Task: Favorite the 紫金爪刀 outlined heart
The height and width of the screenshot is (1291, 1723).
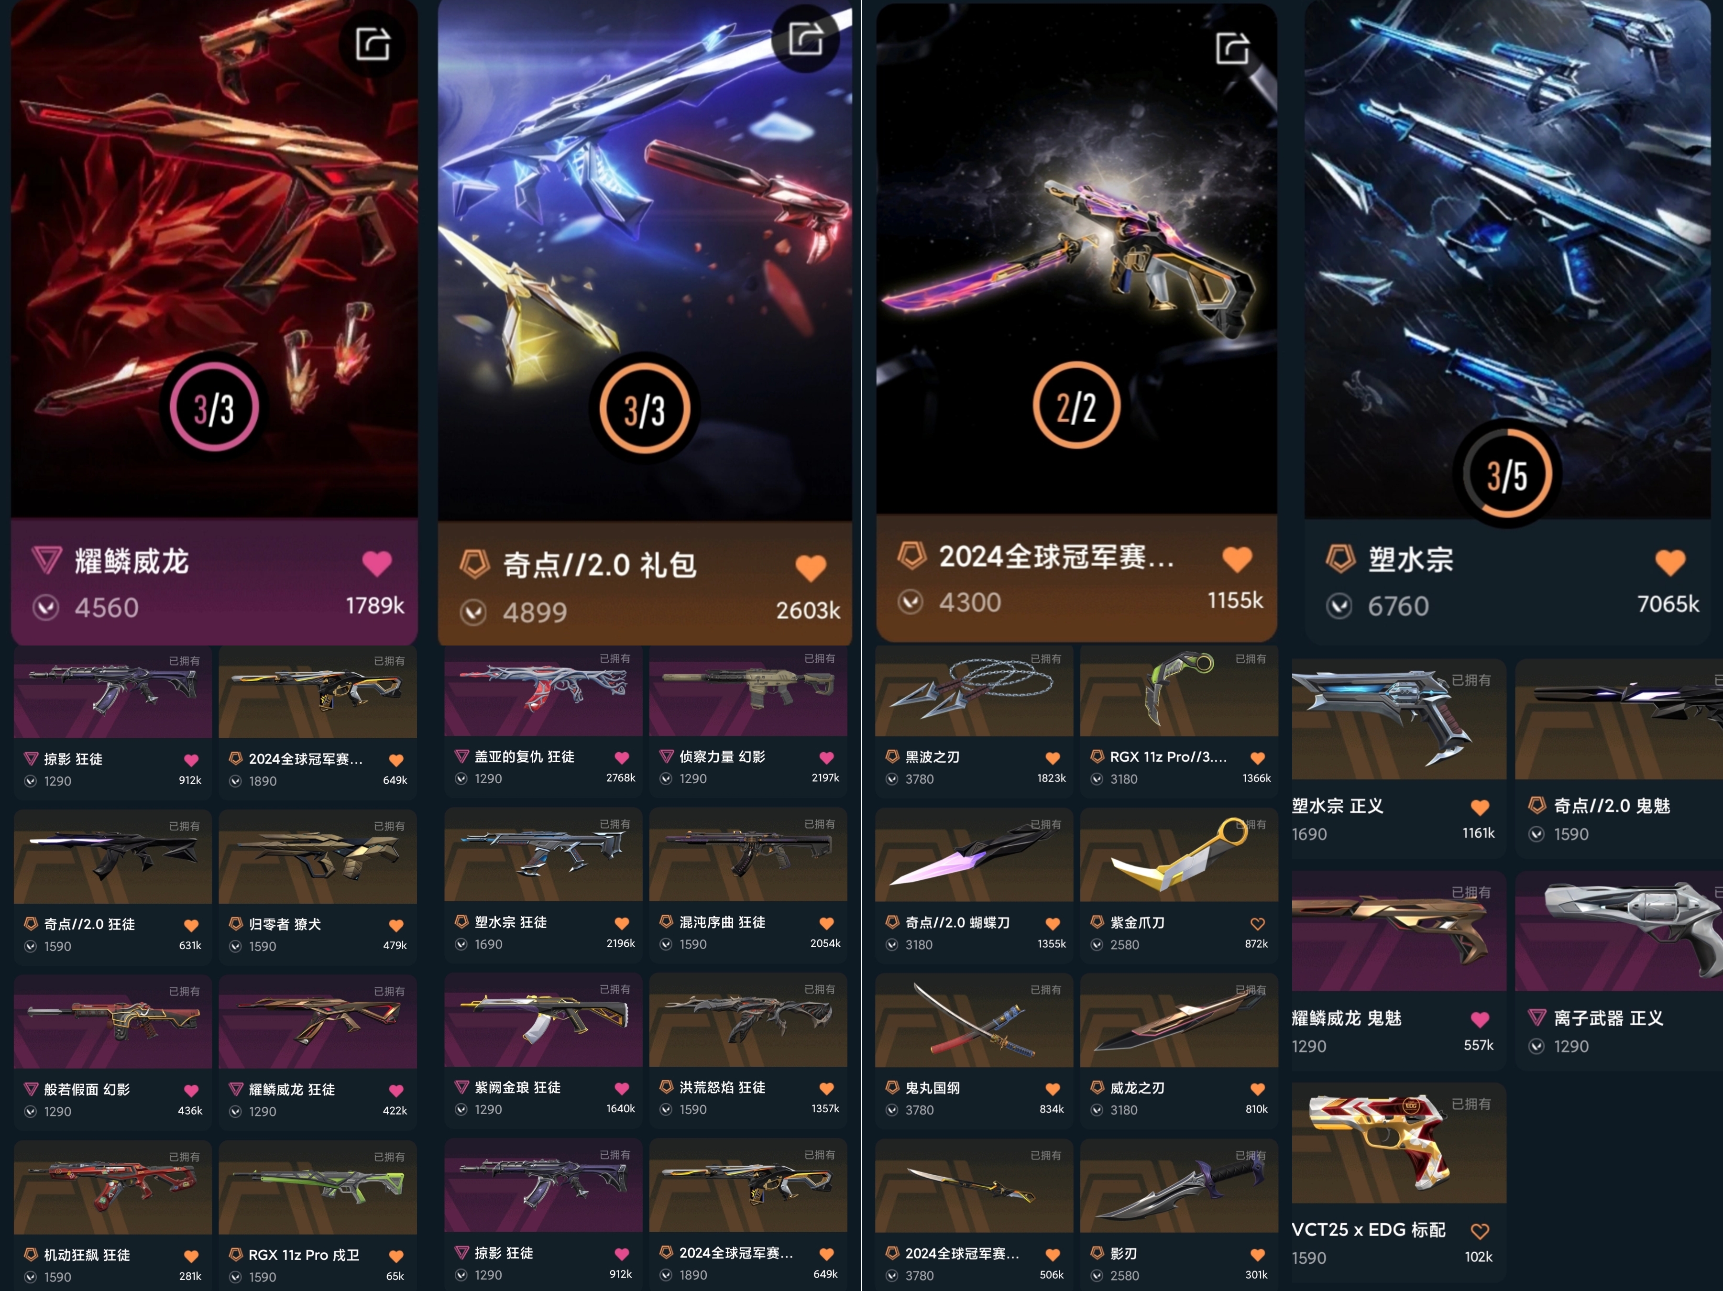Action: (1257, 923)
